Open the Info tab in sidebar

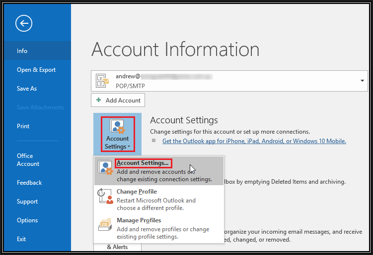[x=37, y=51]
